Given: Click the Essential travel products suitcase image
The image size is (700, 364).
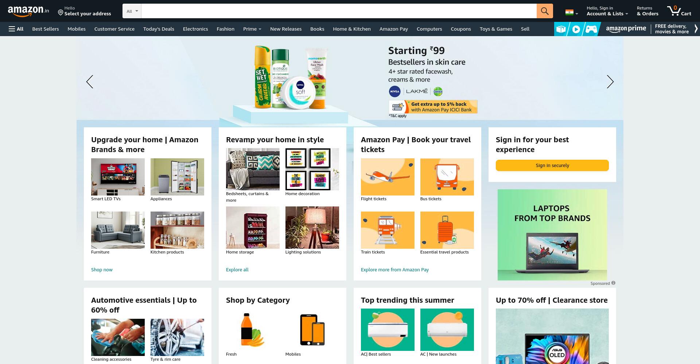Looking at the screenshot, I should pos(447,230).
